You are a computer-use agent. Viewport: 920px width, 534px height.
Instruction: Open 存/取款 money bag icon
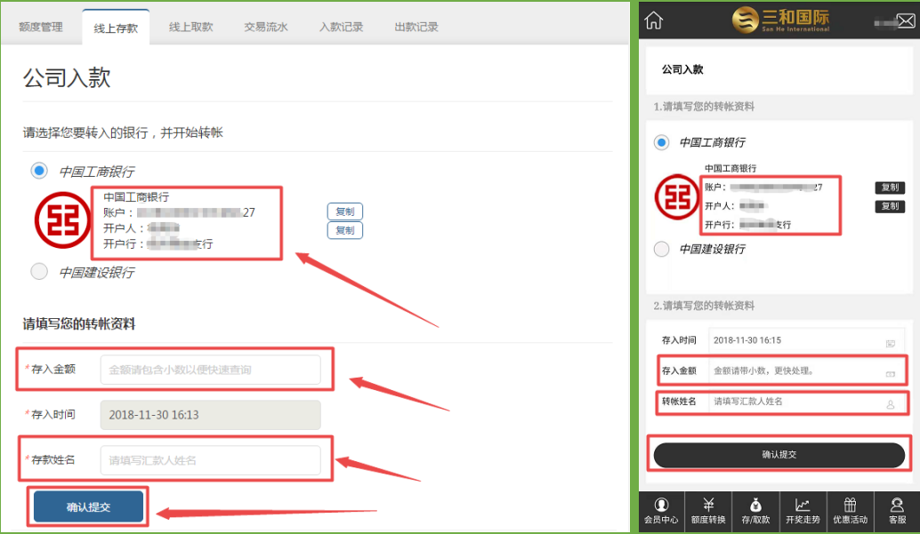[x=755, y=511]
